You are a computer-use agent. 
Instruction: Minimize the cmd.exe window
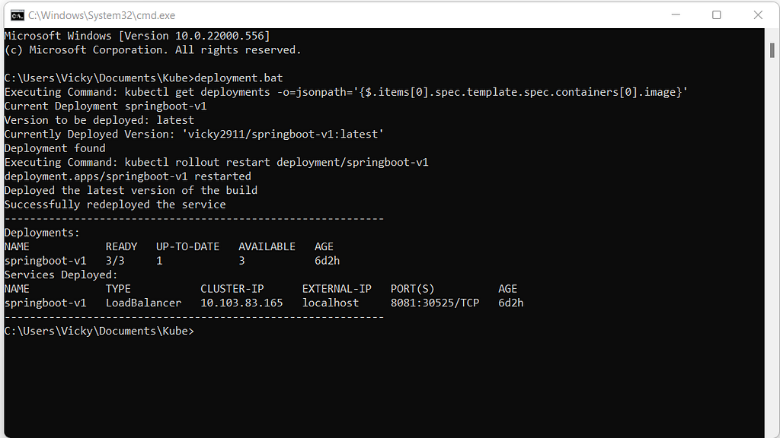pyautogui.click(x=676, y=15)
